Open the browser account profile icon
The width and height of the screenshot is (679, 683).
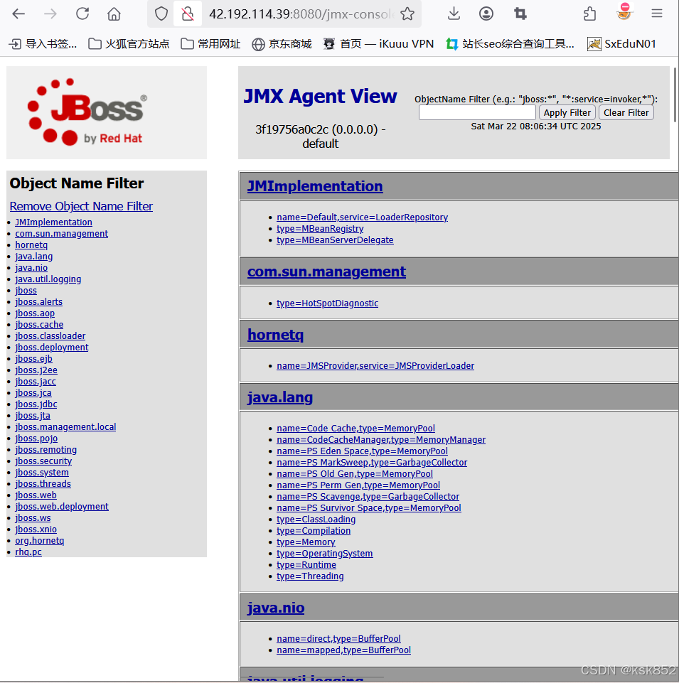pyautogui.click(x=486, y=13)
